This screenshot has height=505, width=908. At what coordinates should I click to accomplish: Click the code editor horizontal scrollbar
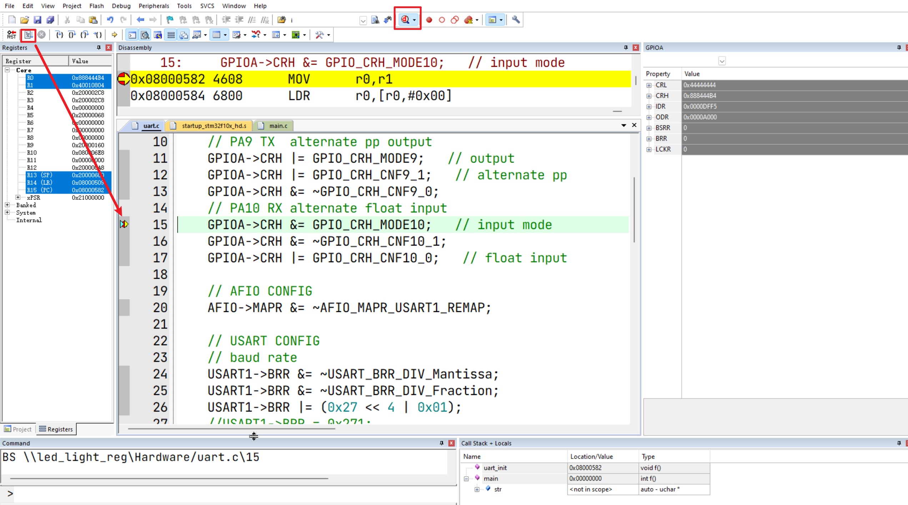[231, 428]
